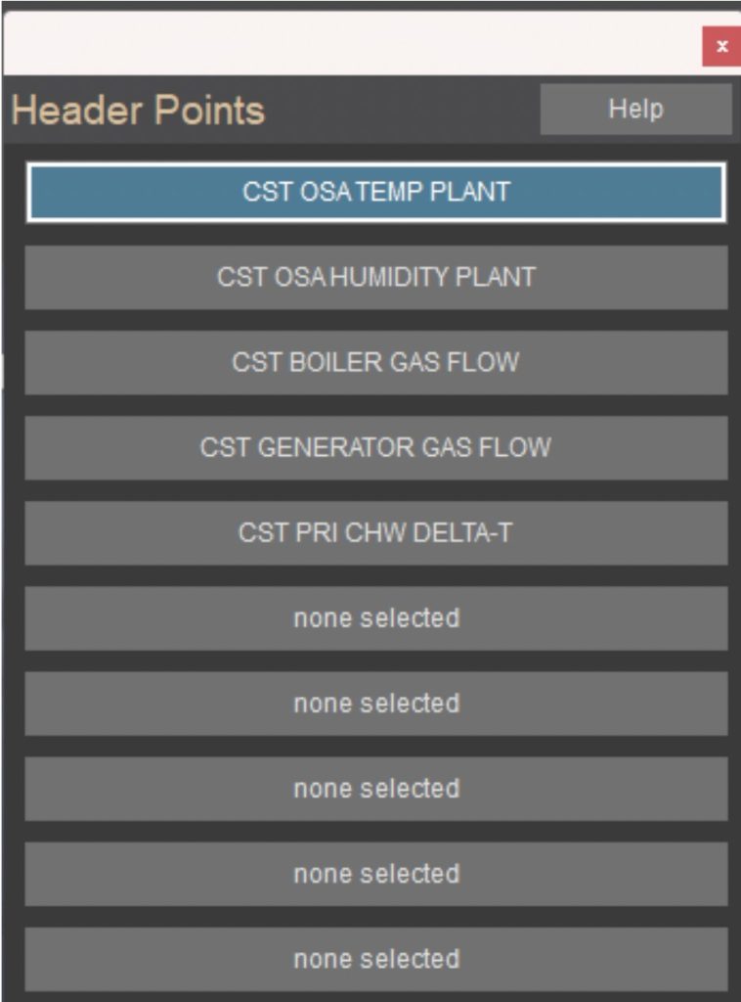Click the first 'none selected' slot
The height and width of the screenshot is (1002, 741).
[375, 618]
